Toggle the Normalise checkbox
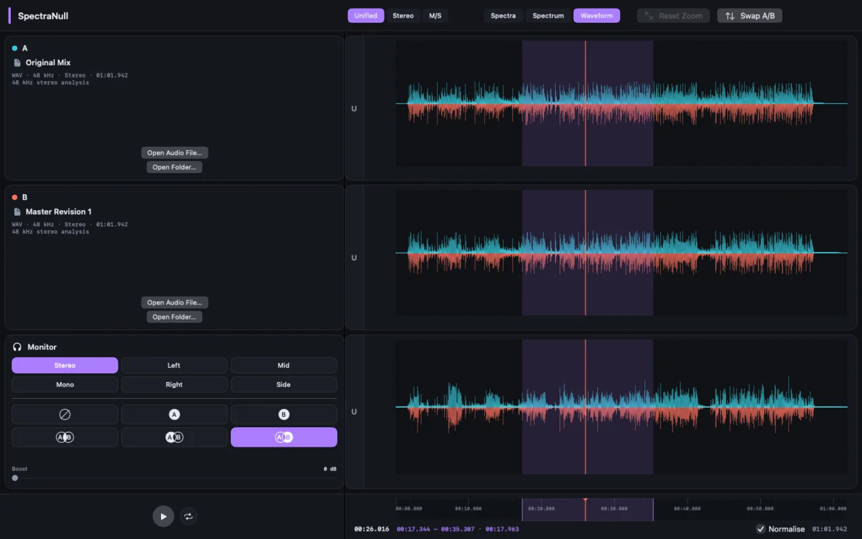862x539 pixels. (760, 529)
